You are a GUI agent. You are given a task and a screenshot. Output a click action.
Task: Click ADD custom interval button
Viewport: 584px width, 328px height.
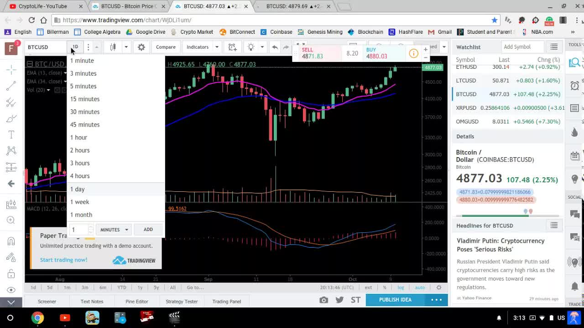pyautogui.click(x=148, y=230)
